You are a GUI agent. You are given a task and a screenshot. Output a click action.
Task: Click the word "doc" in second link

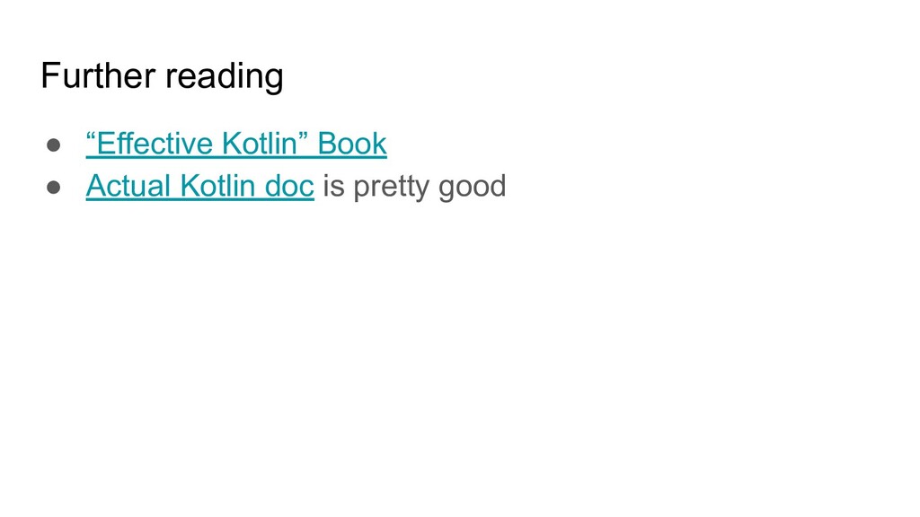[x=289, y=186]
